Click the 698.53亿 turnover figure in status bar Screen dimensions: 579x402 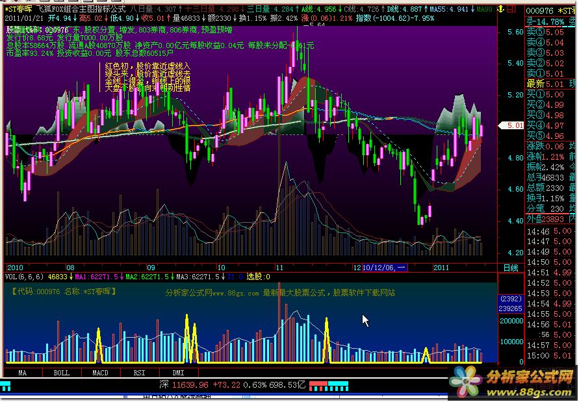point(287,385)
